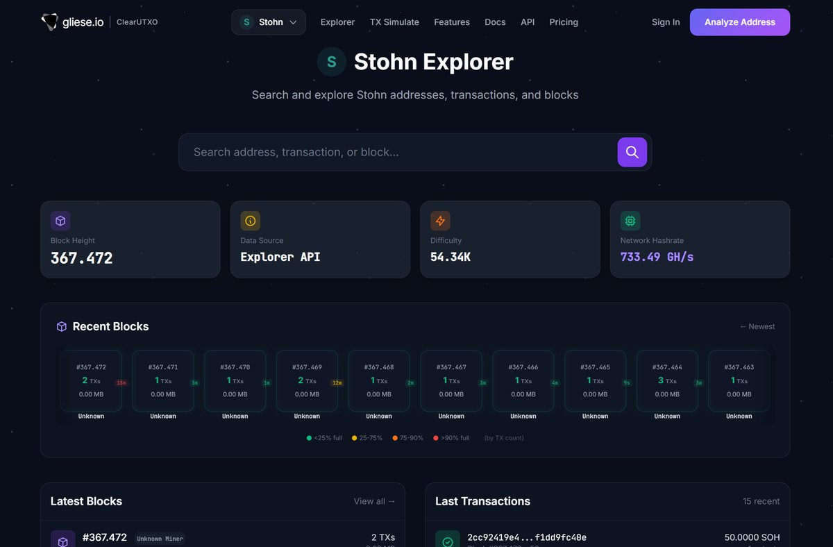Open #367.472 in Latest Blocks list
The height and width of the screenshot is (547, 833).
pyautogui.click(x=105, y=537)
